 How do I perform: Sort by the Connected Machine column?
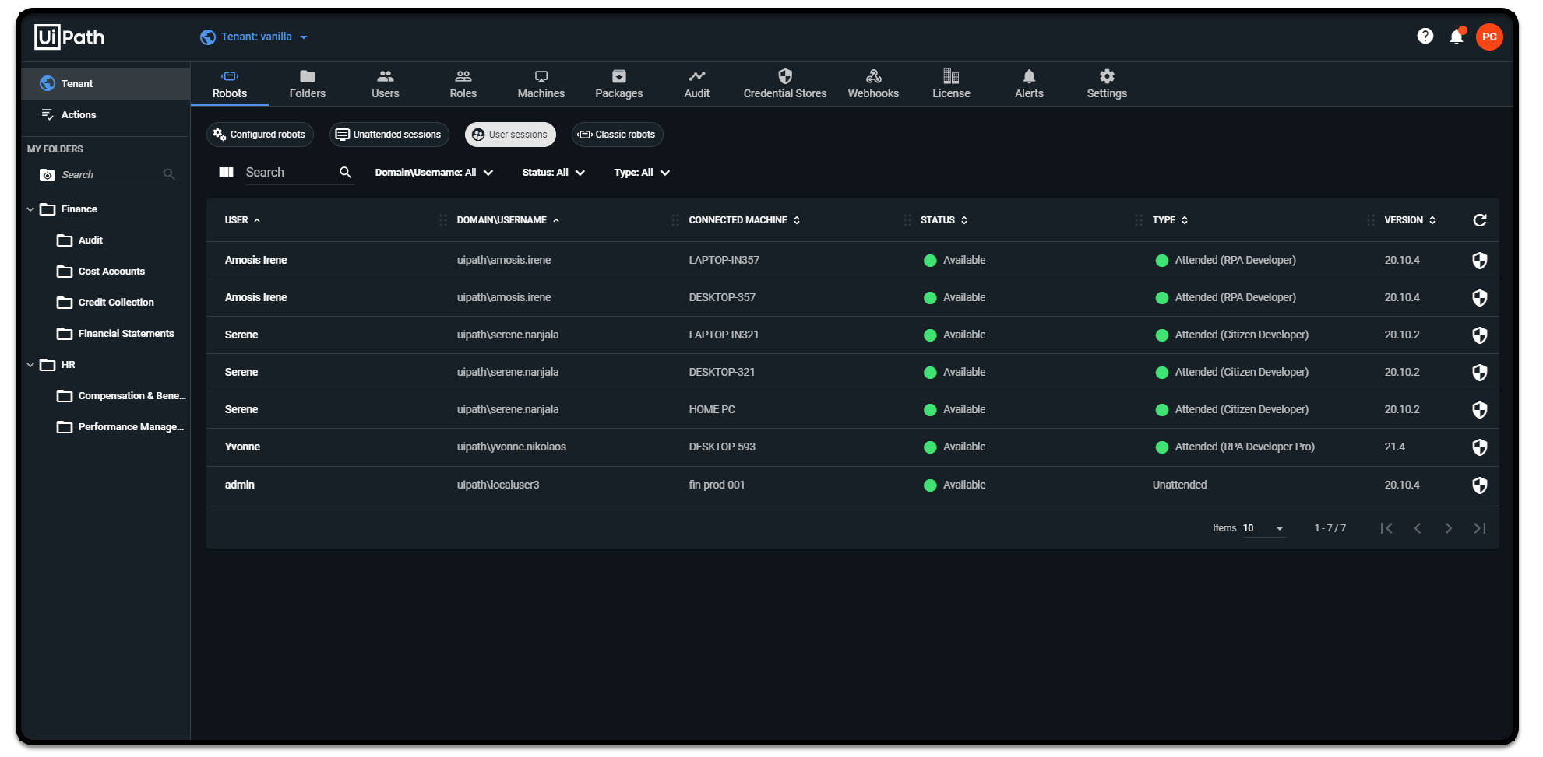(x=744, y=220)
